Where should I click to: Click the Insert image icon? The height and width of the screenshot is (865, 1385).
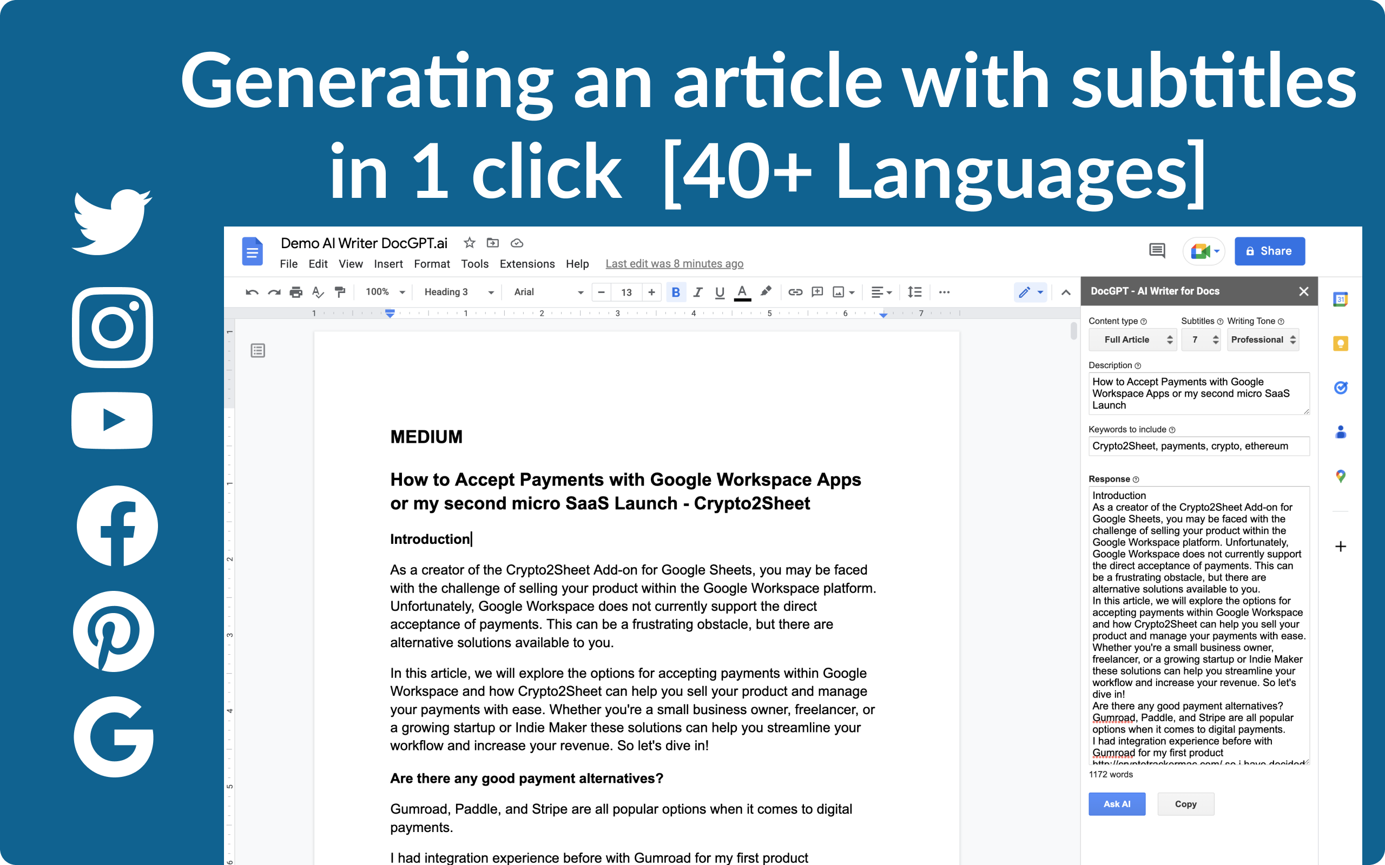point(838,292)
